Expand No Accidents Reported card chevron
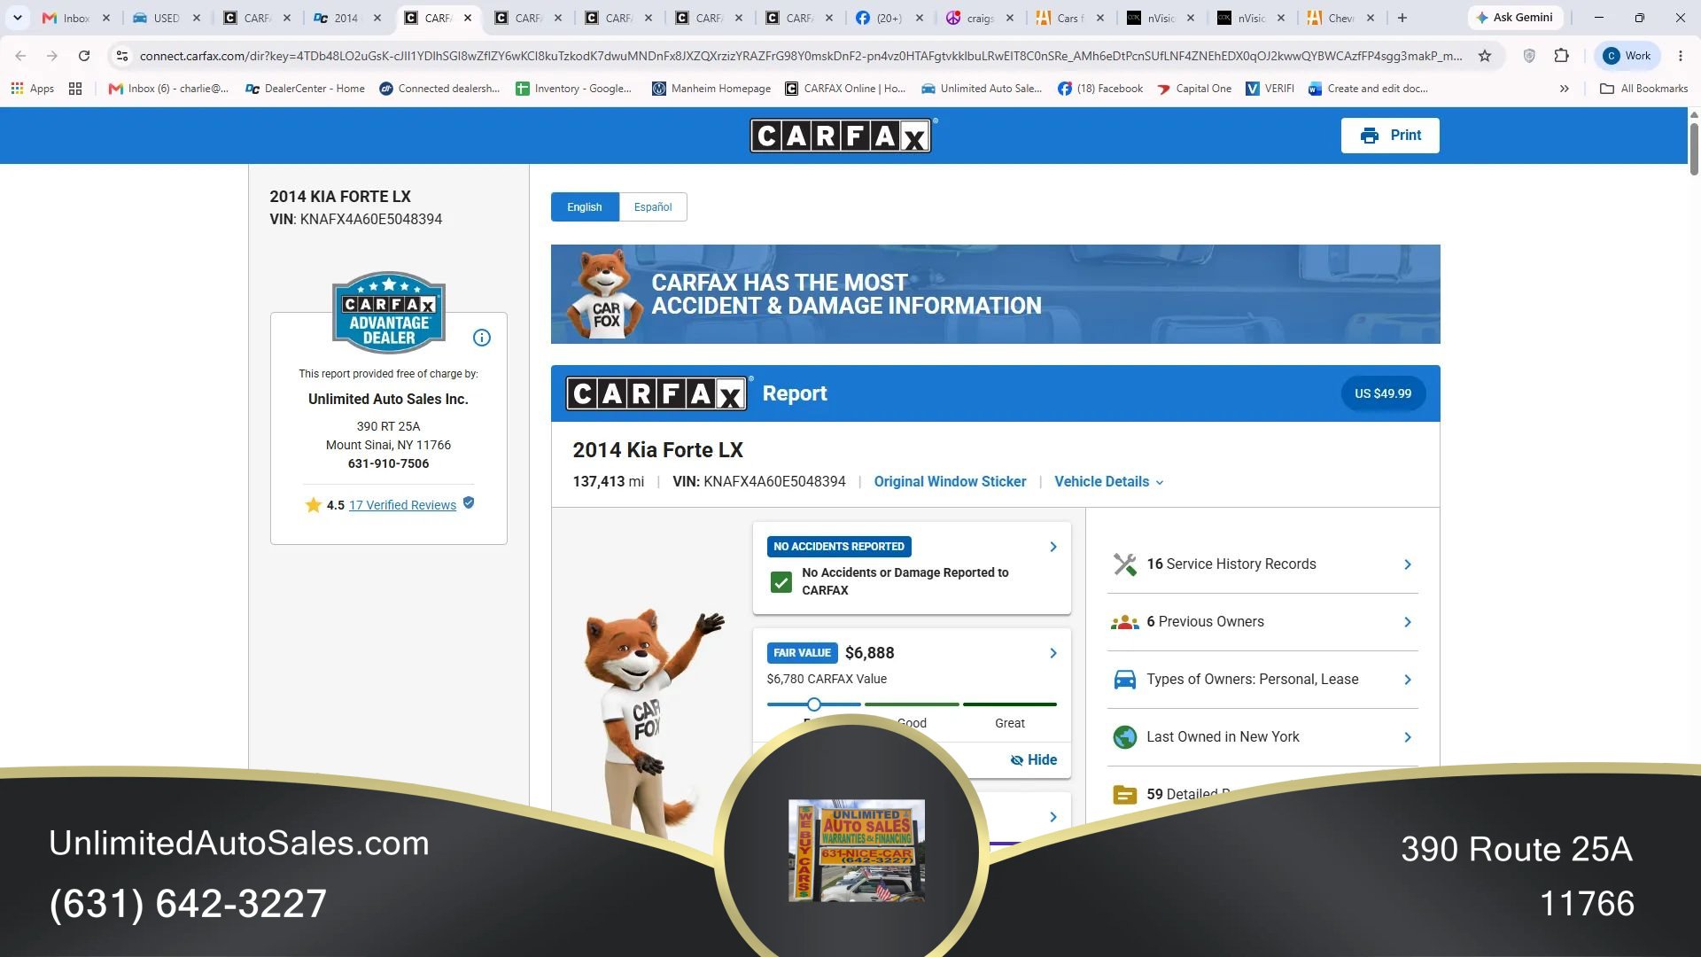The width and height of the screenshot is (1701, 957). tap(1053, 547)
